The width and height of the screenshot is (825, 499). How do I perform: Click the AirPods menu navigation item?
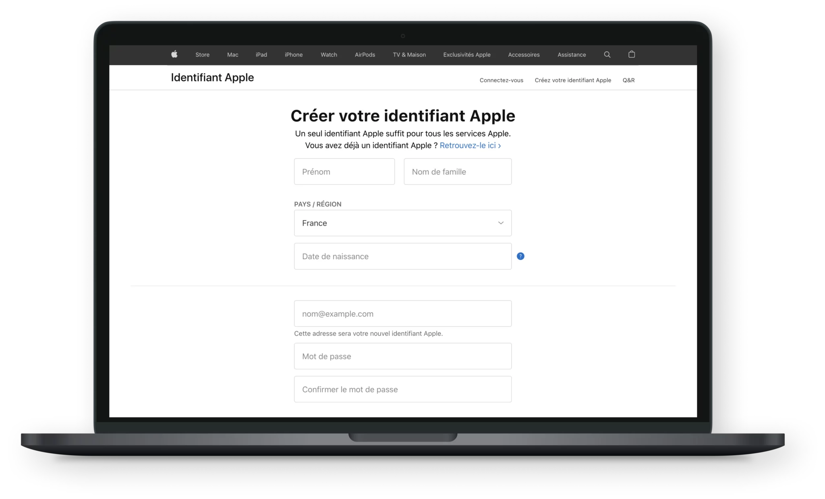coord(364,54)
